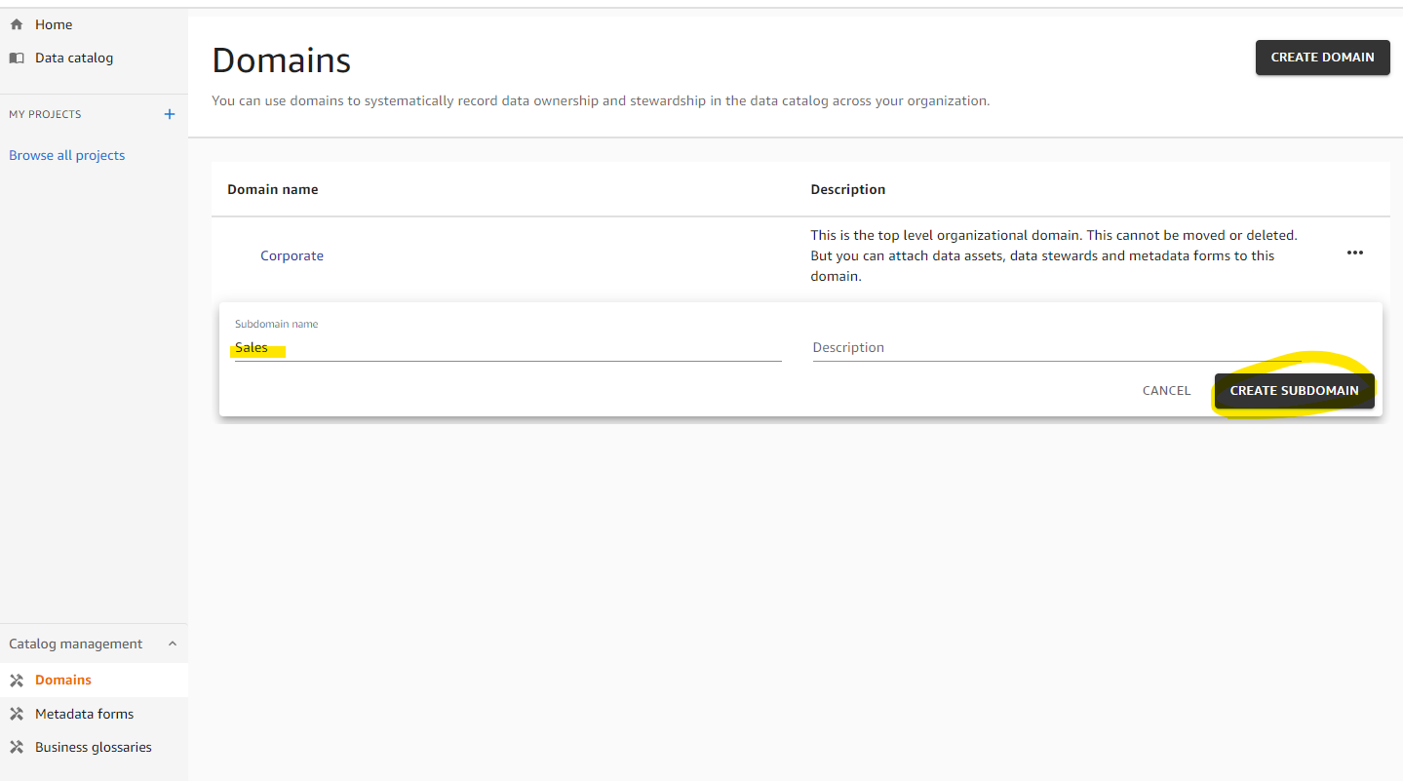Click the subdomain Description input field
1403x781 pixels.
pos(1057,348)
